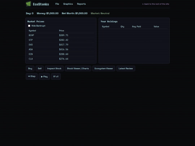
Task: Follow the back to the rest of the site link
Action: point(156,4)
